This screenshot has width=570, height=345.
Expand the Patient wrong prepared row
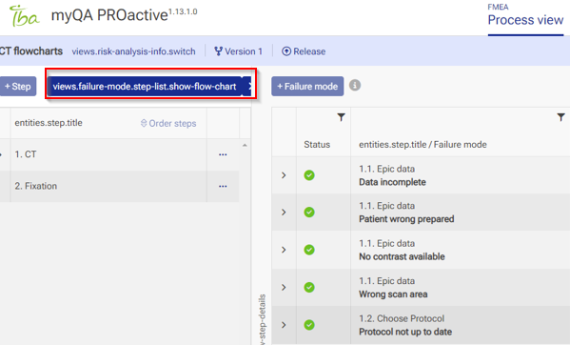tap(284, 213)
